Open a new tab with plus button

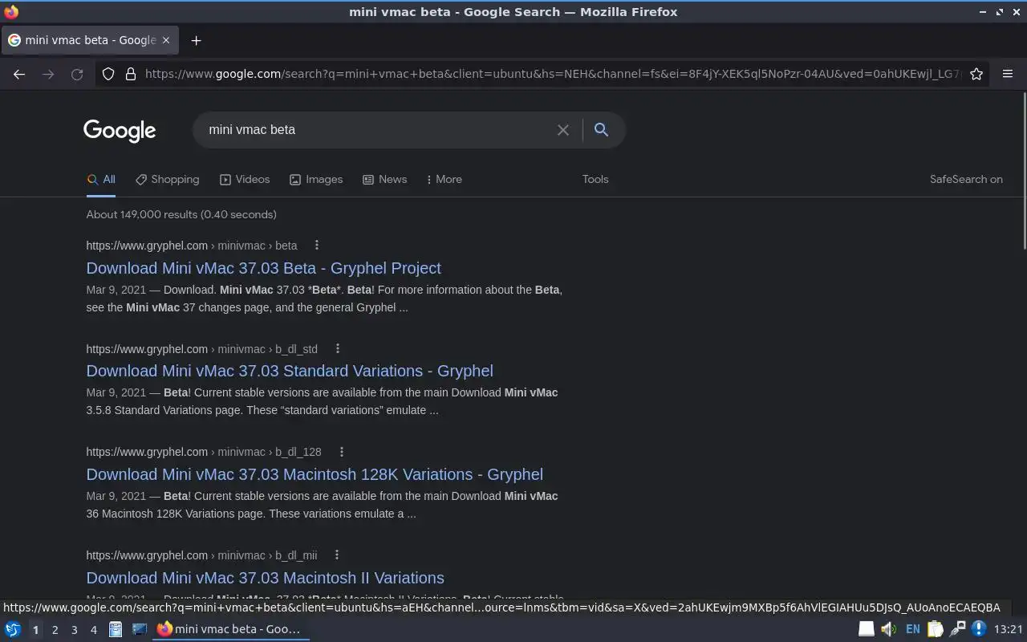pos(196,40)
